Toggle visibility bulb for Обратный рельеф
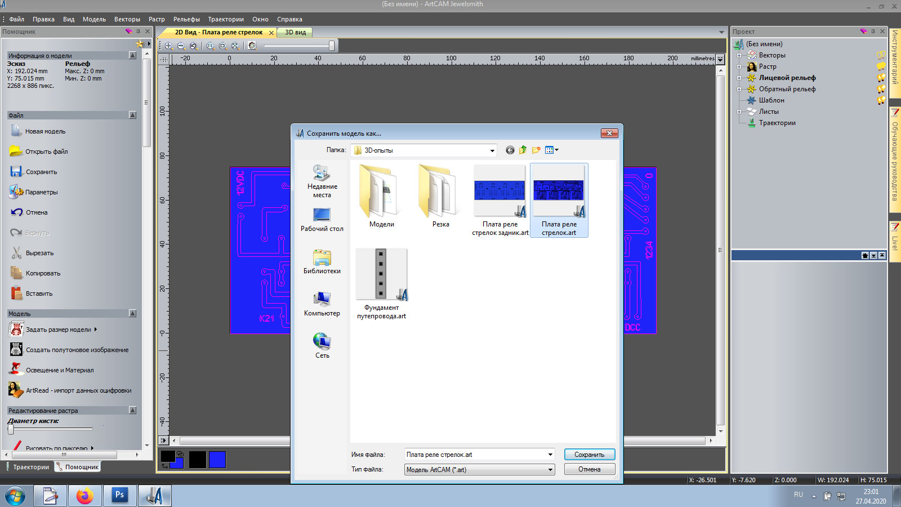 [881, 89]
